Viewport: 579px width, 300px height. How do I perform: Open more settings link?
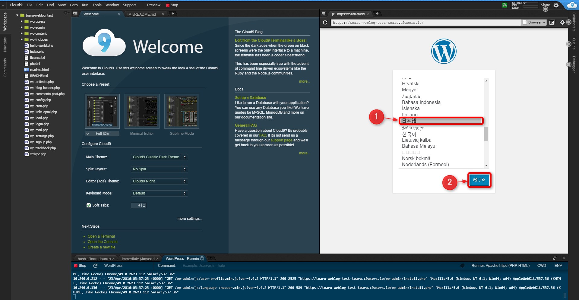coord(190,219)
